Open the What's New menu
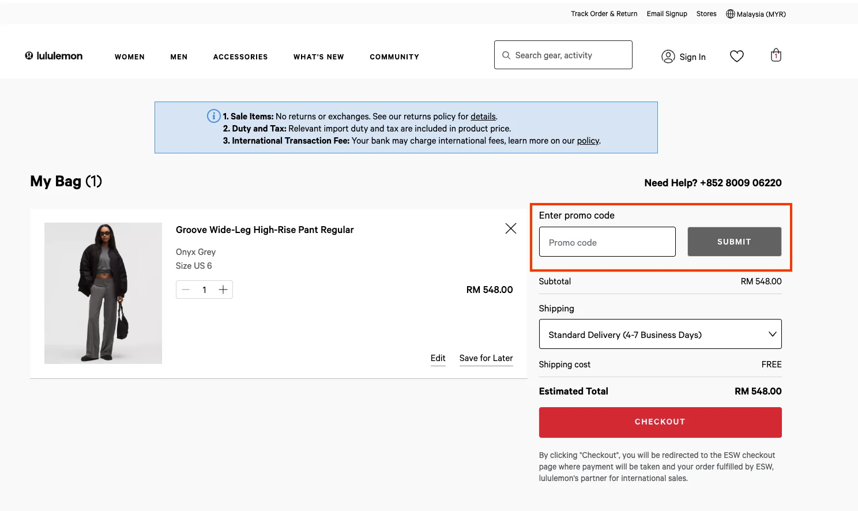Image resolution: width=858 pixels, height=511 pixels. click(x=319, y=57)
